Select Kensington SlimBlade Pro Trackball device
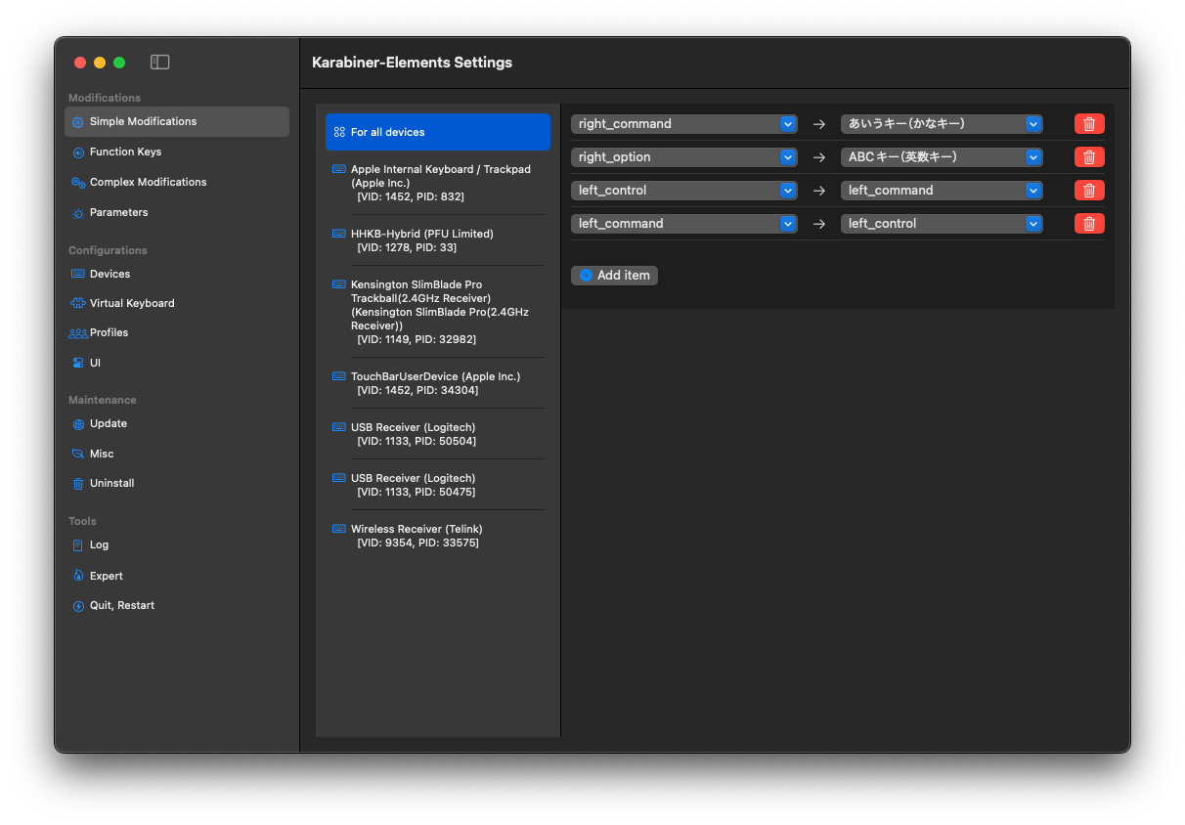This screenshot has height=825, width=1185. click(x=438, y=312)
